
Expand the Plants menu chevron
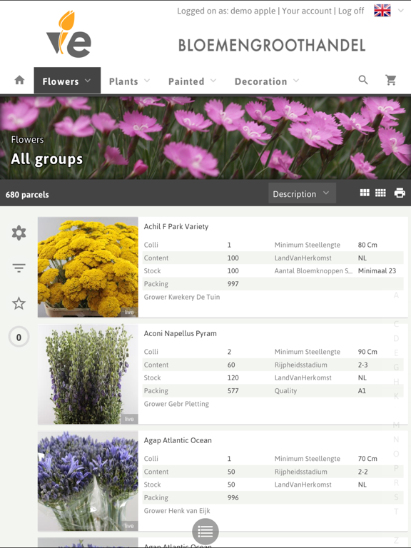147,81
